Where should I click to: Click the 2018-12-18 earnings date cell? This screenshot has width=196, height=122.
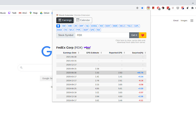coord(71,96)
